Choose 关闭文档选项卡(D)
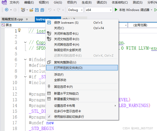 pos(82,39)
